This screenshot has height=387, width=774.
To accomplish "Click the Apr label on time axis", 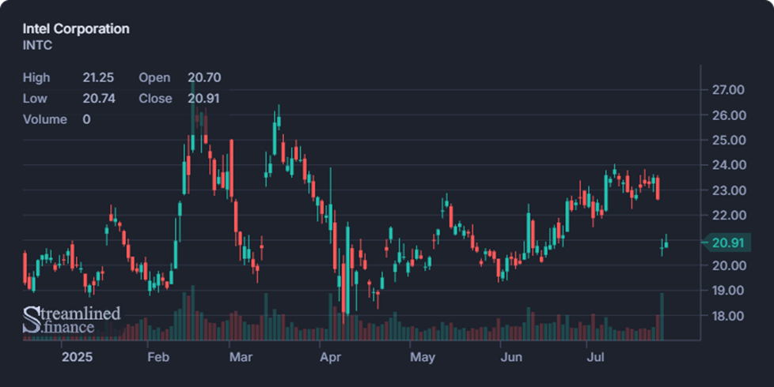I will click(330, 357).
